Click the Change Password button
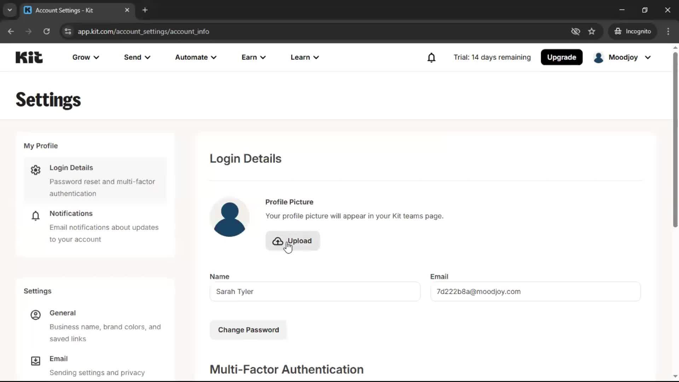 [248, 330]
